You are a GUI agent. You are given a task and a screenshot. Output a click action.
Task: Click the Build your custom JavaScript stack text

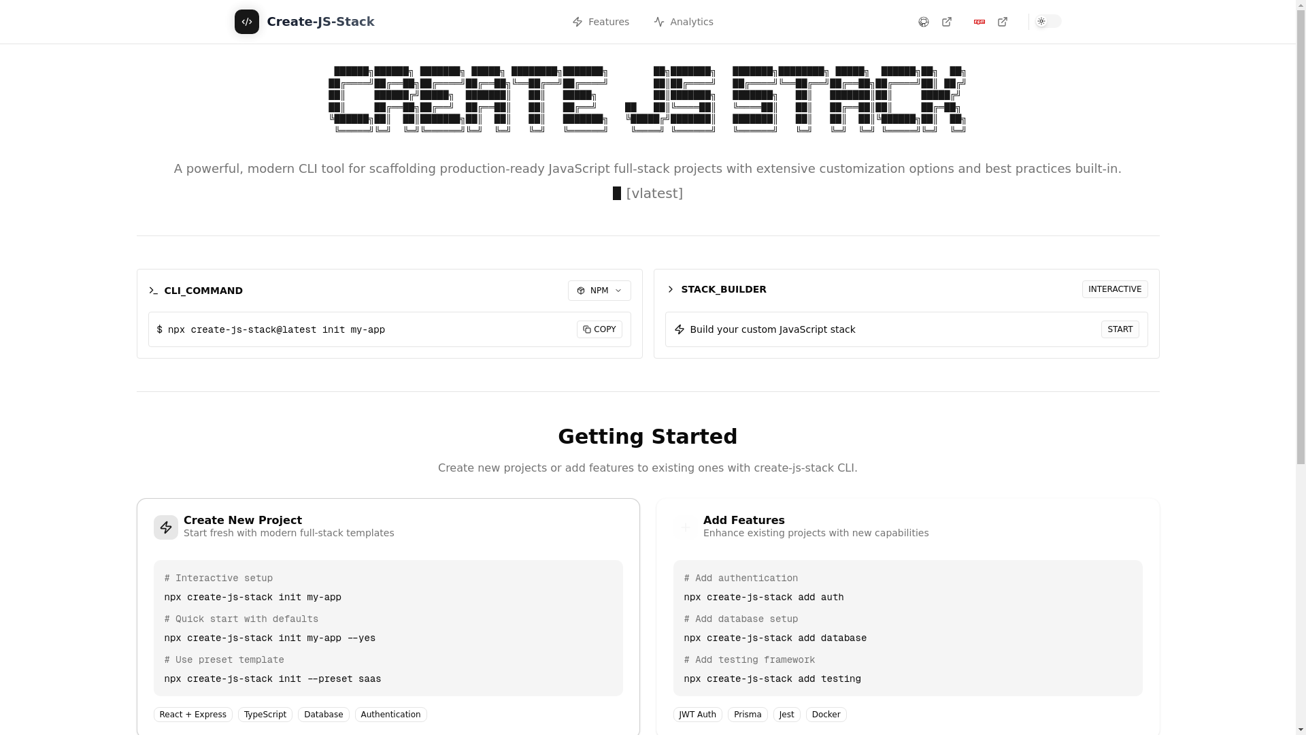tap(773, 329)
